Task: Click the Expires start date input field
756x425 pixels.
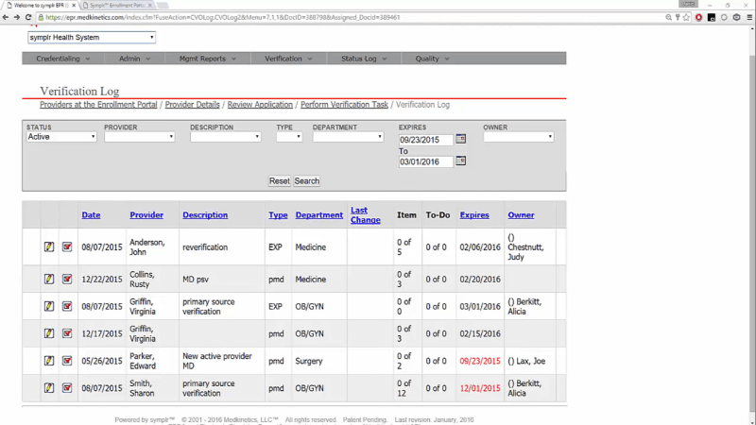Action: [x=425, y=139]
